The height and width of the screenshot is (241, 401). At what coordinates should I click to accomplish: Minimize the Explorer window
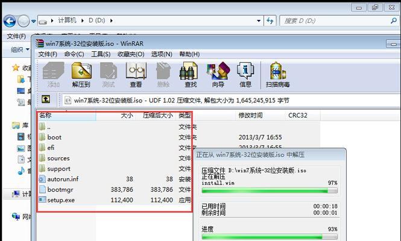point(359,7)
